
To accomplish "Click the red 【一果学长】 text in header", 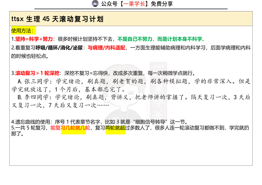I will (134, 4).
